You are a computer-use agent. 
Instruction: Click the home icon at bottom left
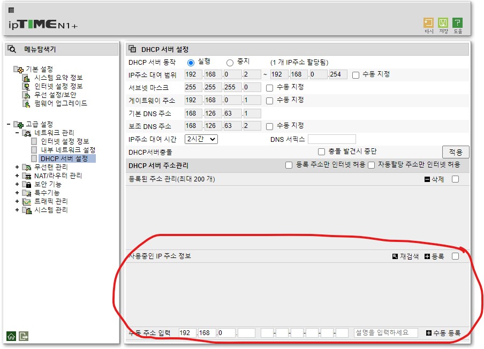click(11, 336)
